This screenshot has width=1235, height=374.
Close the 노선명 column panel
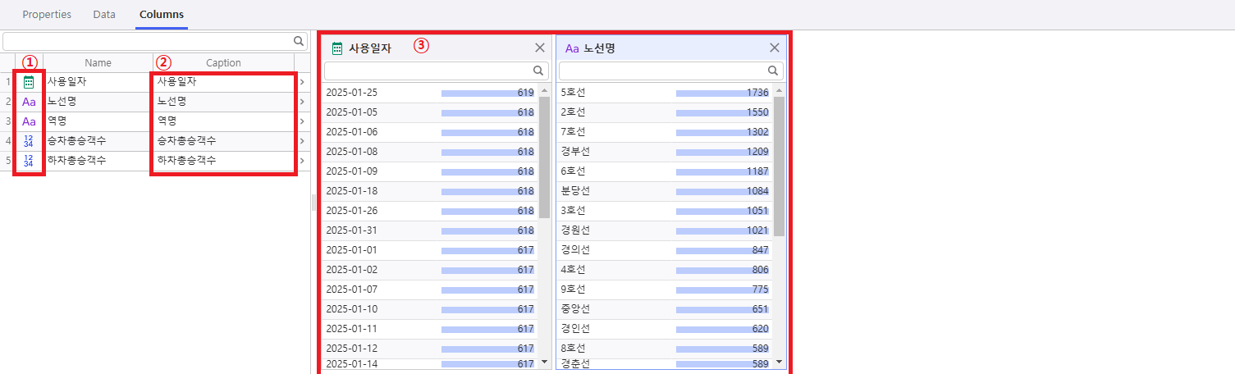tap(774, 48)
